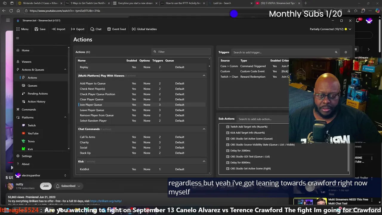
Task: Click the sub-action search field
Action: [263, 119]
